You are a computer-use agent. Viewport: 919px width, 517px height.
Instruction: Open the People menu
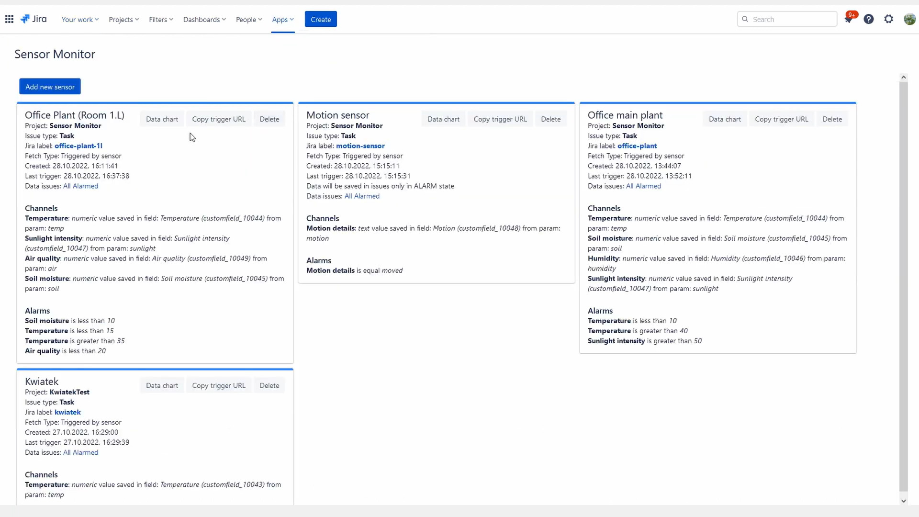pos(249,20)
